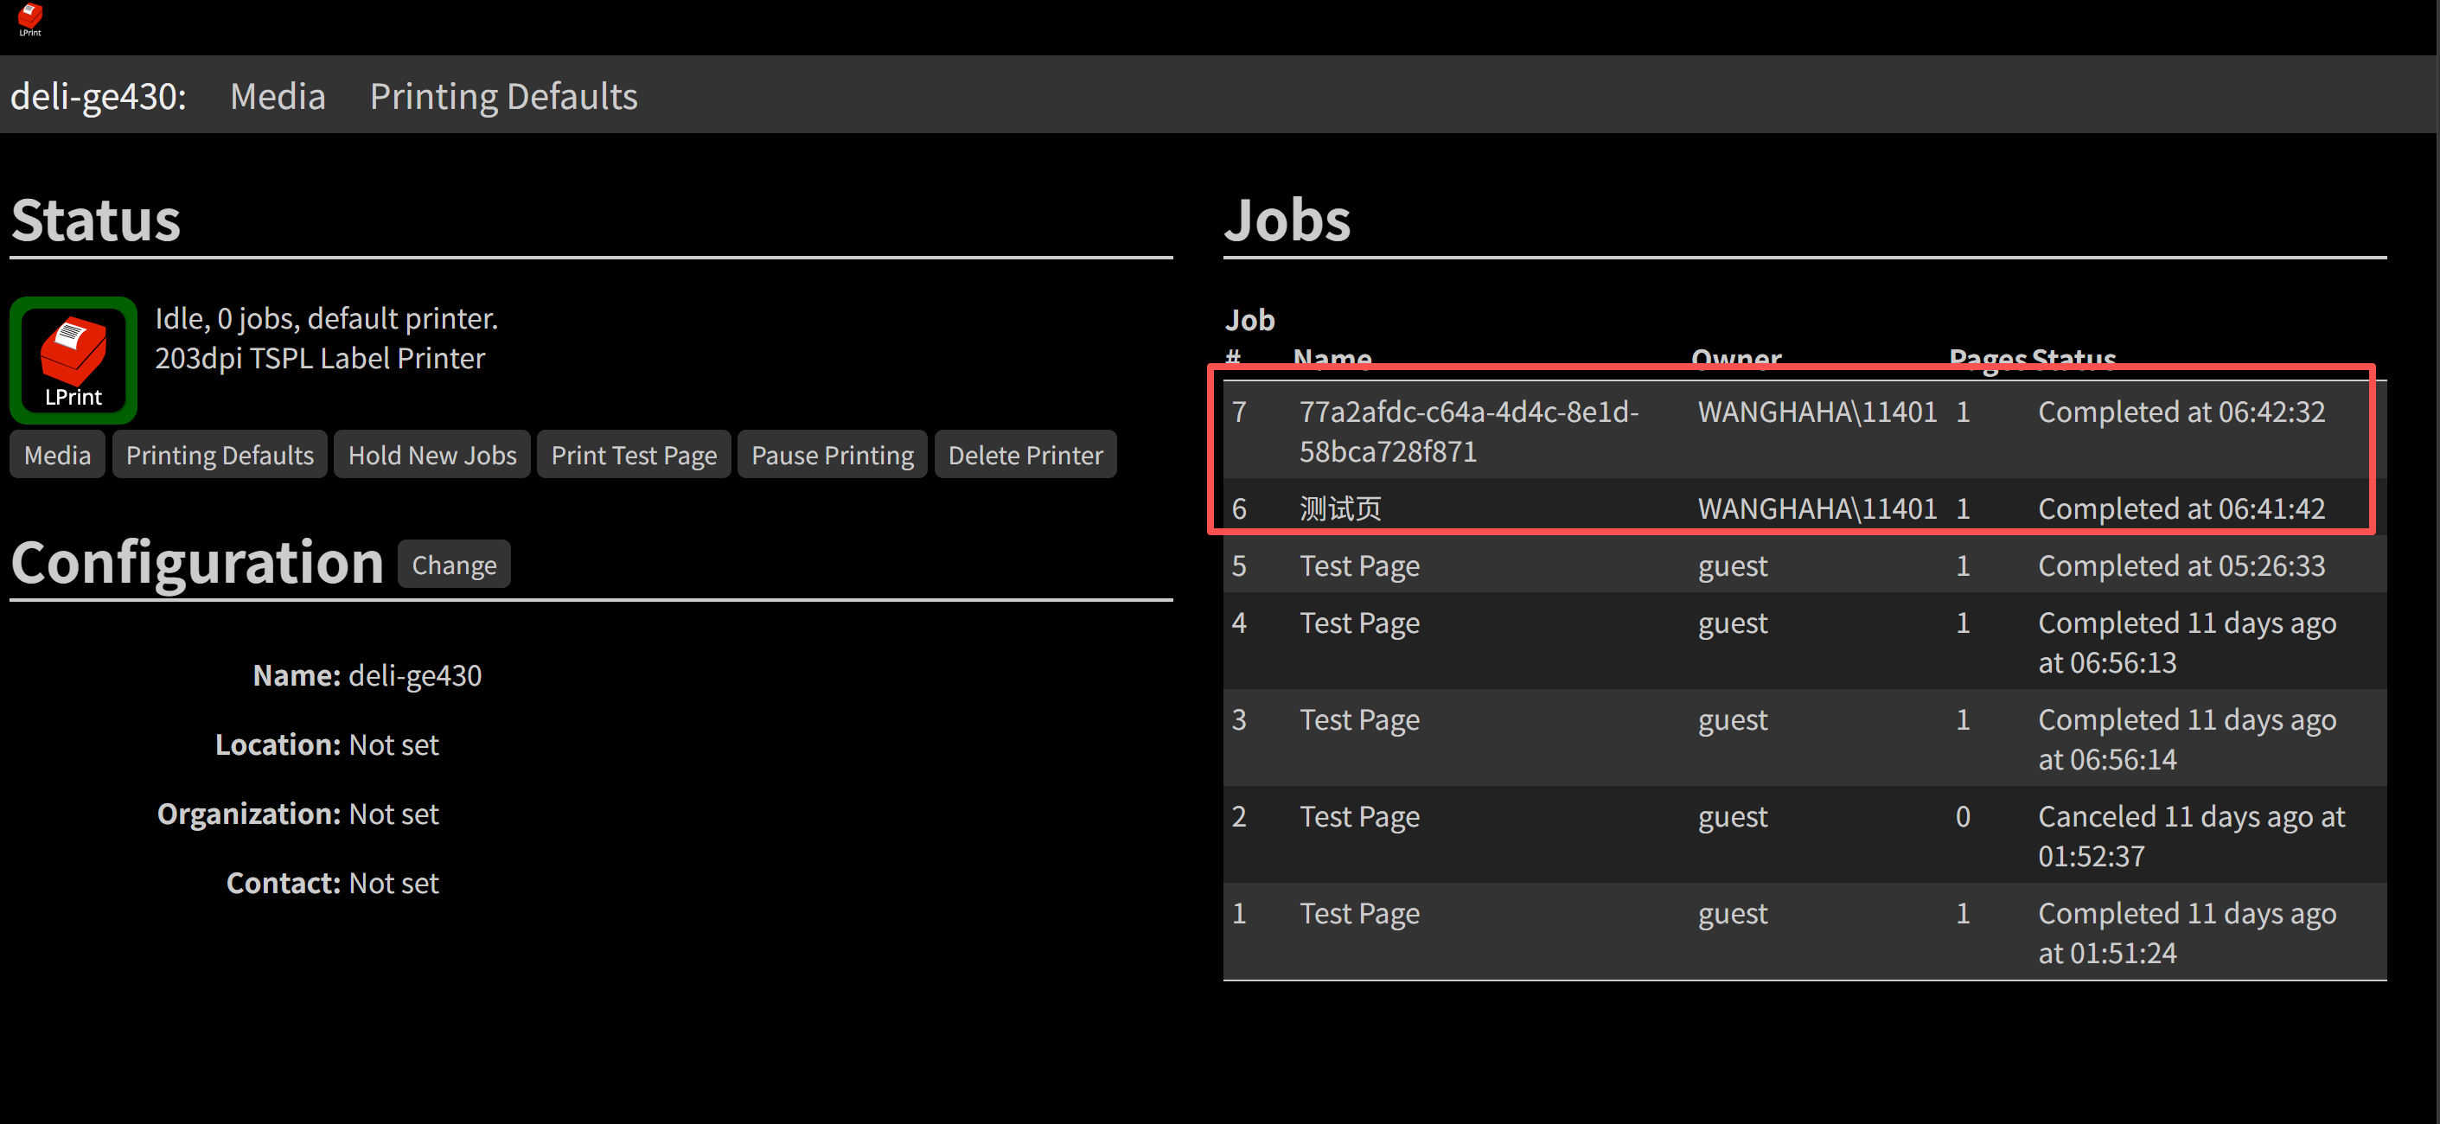This screenshot has height=1124, width=2440.
Task: Select the Location: Not set value
Action: tap(393, 744)
